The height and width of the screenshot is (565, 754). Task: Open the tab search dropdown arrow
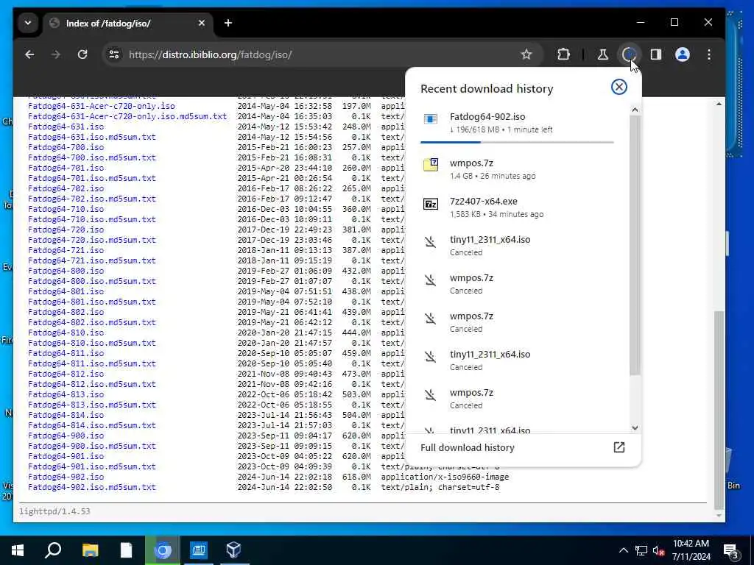(x=28, y=23)
